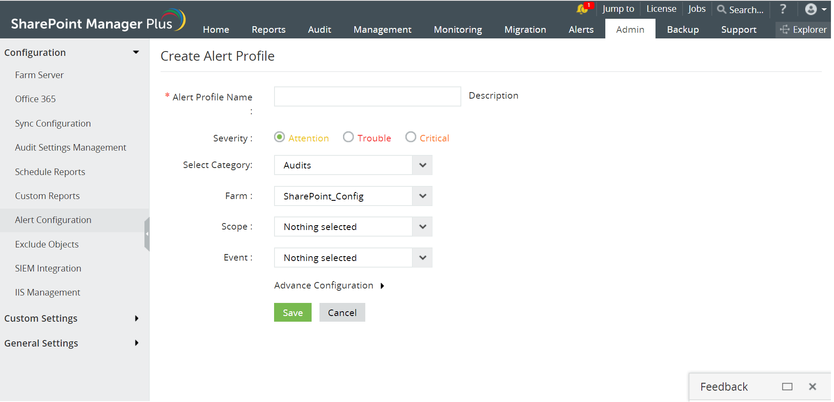Viewport: 834px width, 402px height.
Task: Cancel alert profile creation
Action: 342,313
